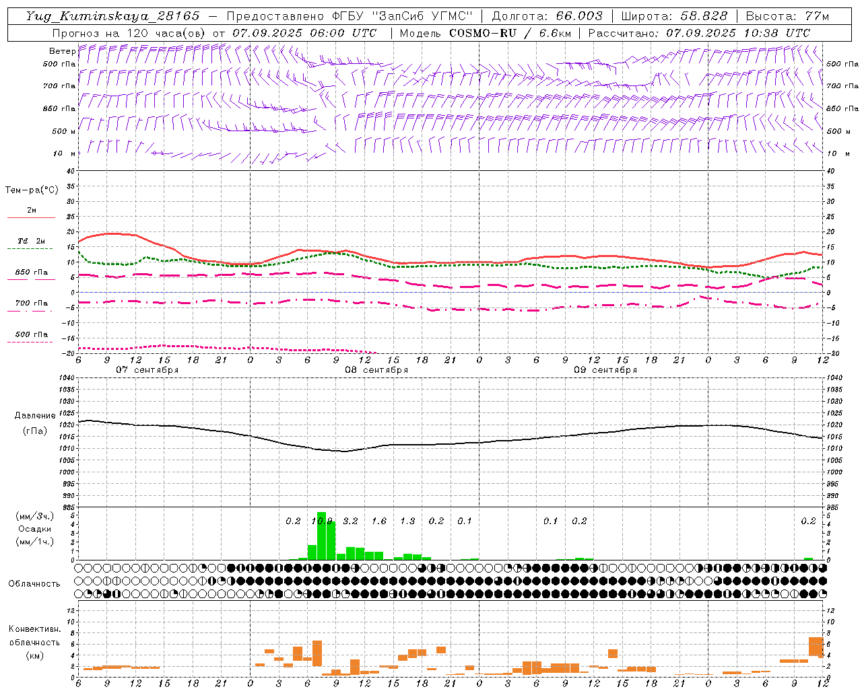Click the Тем-ра(°C) axis title

coord(32,190)
